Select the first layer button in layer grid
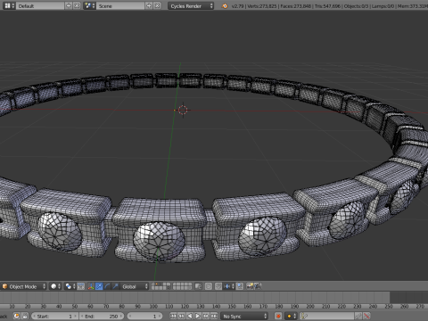Image resolution: width=428 pixels, height=321 pixels. (x=153, y=284)
